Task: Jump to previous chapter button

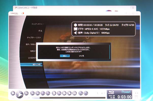Action: click(33, 93)
